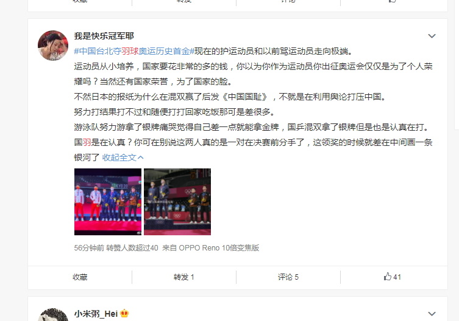Open username link 我是快乐冠军耶
This screenshot has width=459, height=321.
point(104,36)
